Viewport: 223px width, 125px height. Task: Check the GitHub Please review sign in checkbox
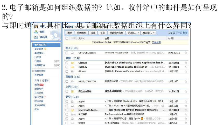tap(67, 67)
